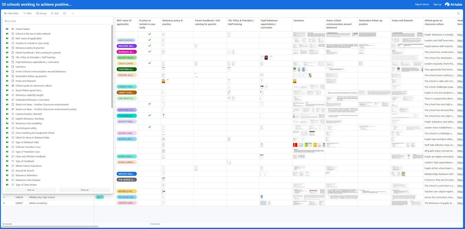Click the ARK SCHOOLS MAT tag

click(x=126, y=40)
